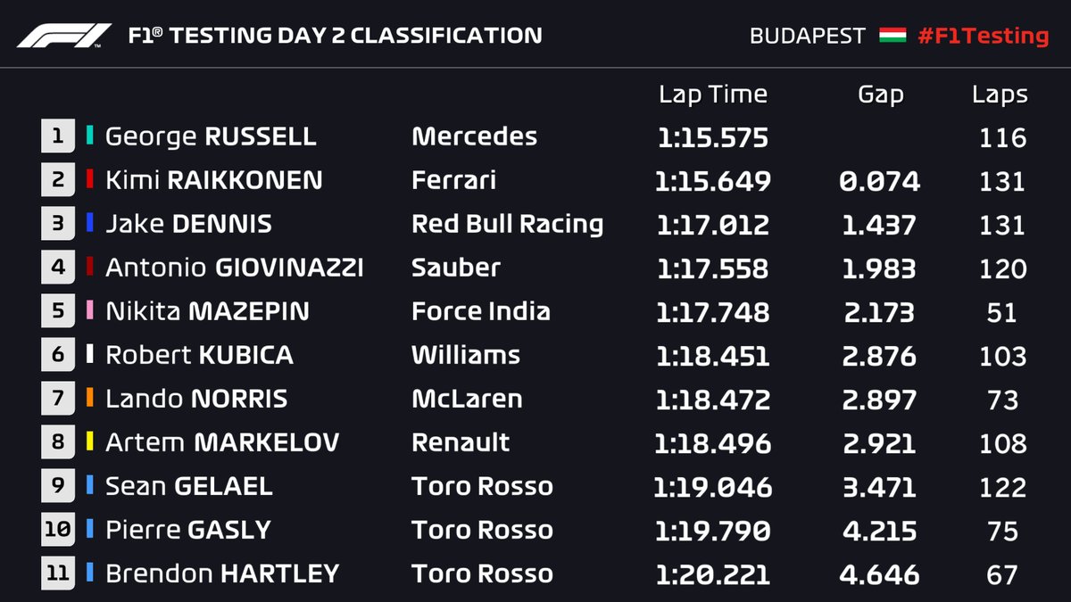Select the Laps column header
This screenshot has width=1071, height=602.
pyautogui.click(x=1000, y=95)
